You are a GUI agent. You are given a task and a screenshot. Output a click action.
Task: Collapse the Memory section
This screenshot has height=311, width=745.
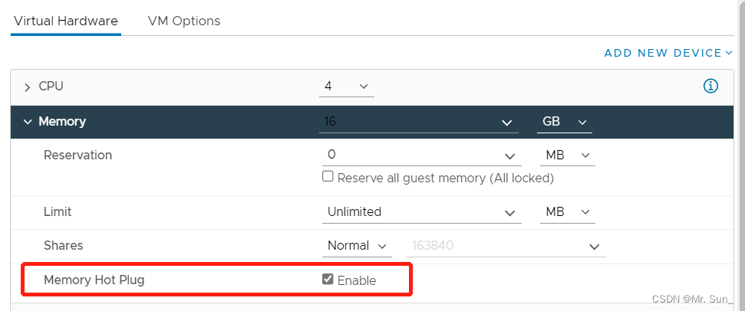point(28,121)
